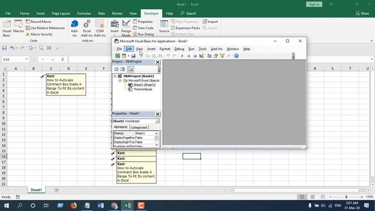This screenshot has height=211, width=375.
Task: Save workbook via Quick Access toolbar
Action: [x=4, y=48]
